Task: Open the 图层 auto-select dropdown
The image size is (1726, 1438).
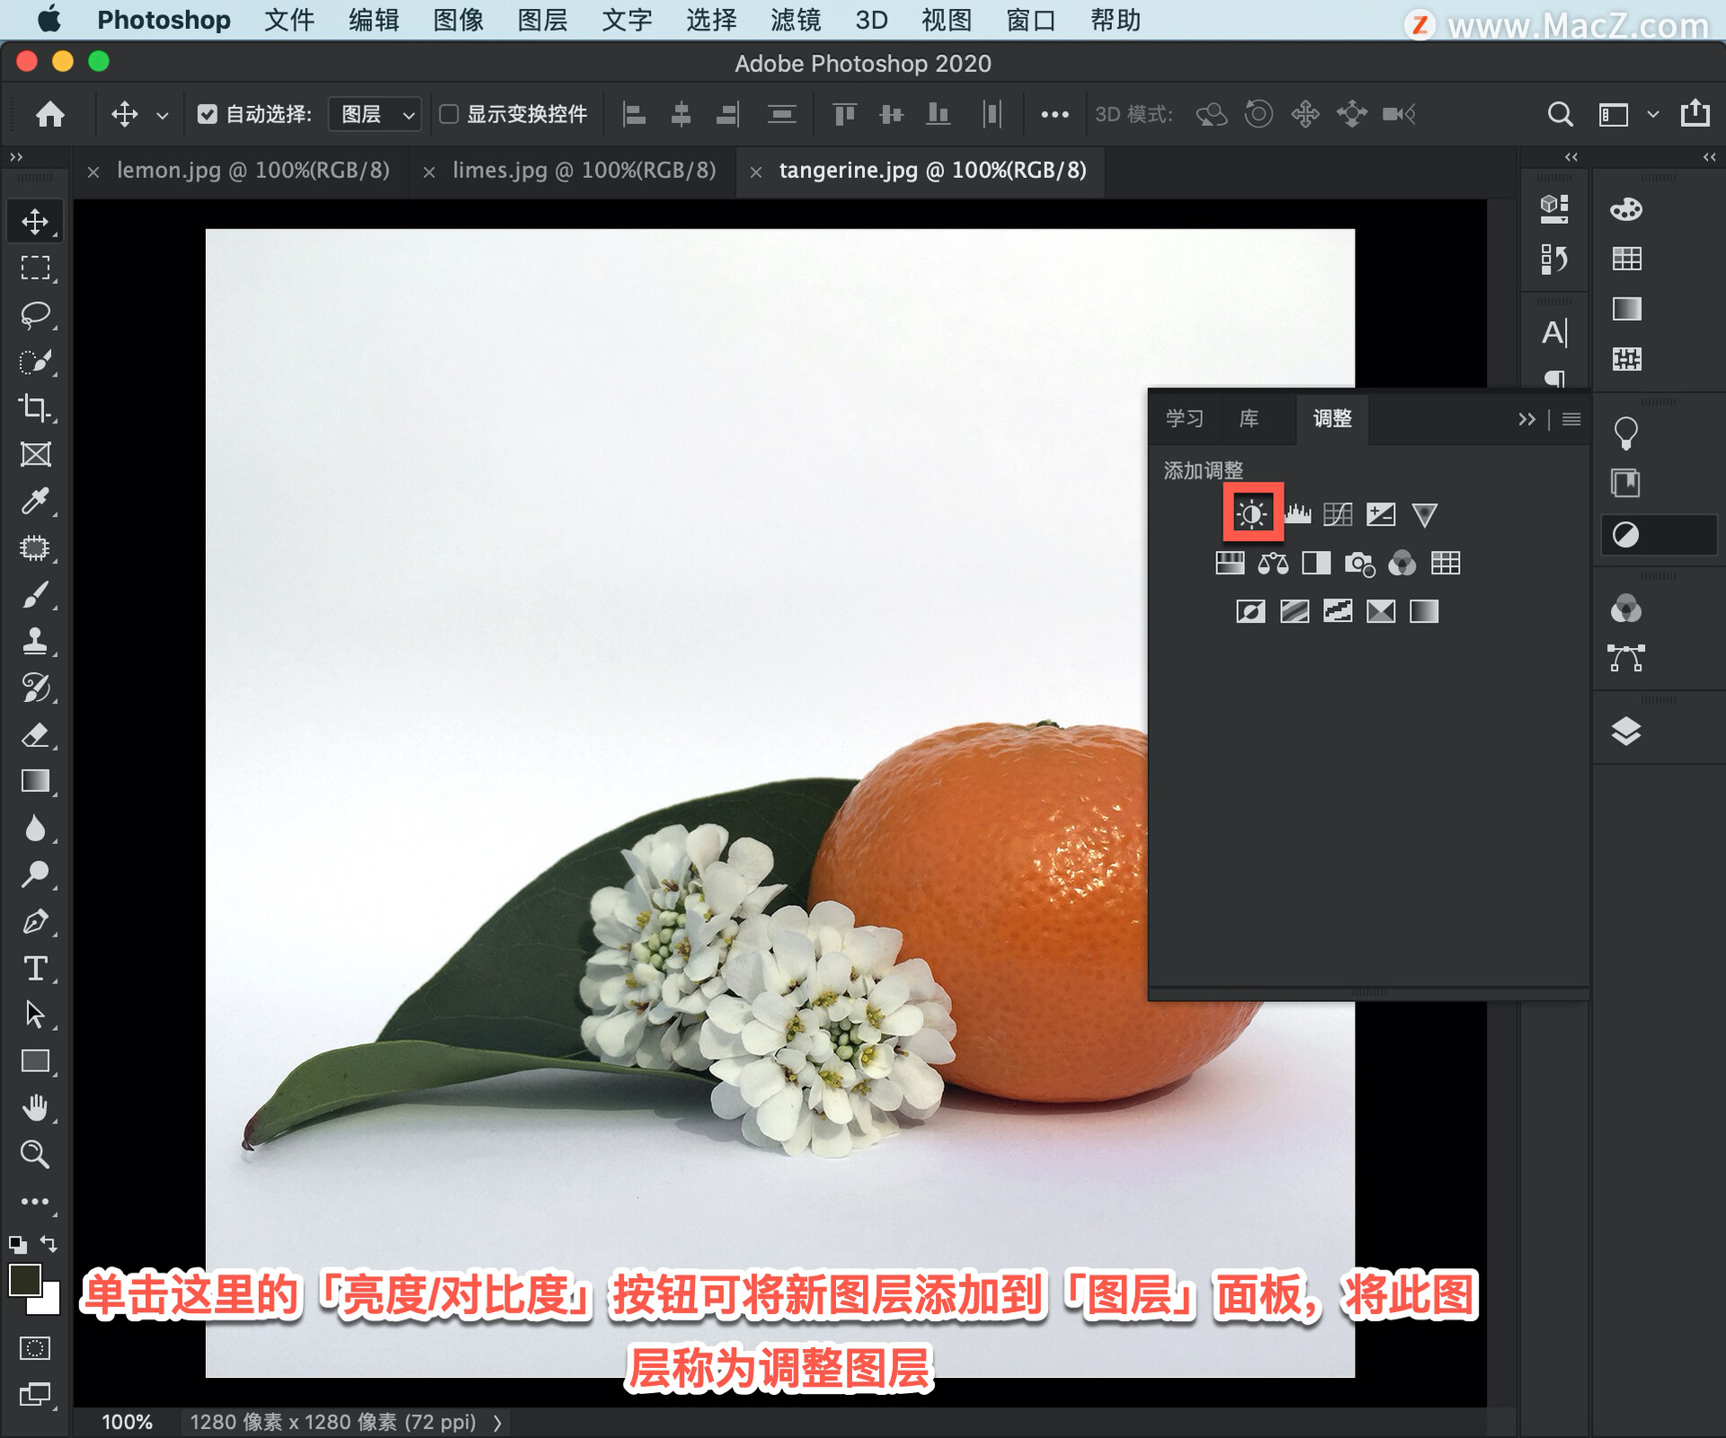Action: 374,114
